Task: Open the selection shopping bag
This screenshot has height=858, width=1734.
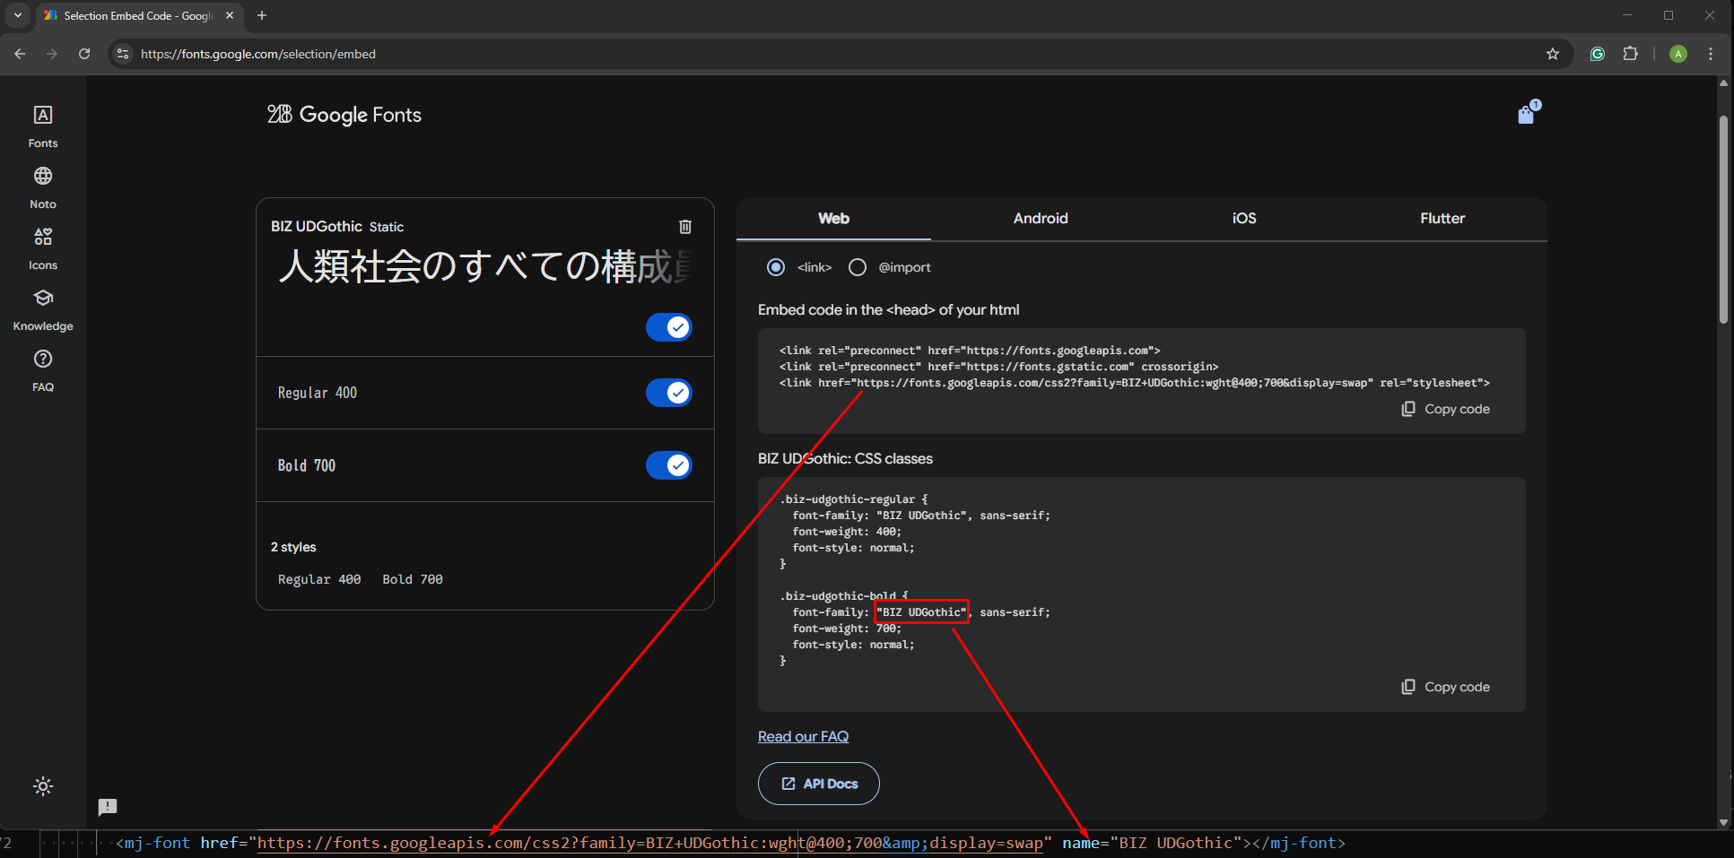Action: [1526, 114]
